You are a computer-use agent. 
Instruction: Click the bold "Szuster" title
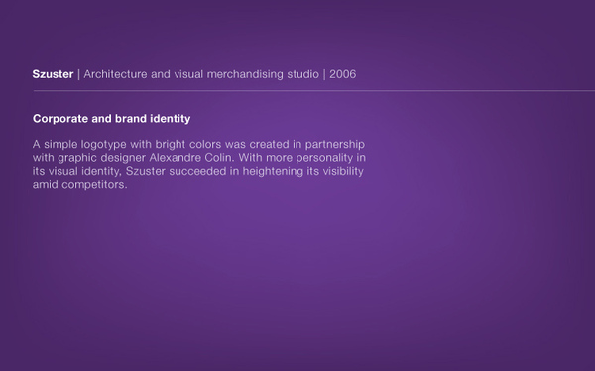(x=53, y=74)
